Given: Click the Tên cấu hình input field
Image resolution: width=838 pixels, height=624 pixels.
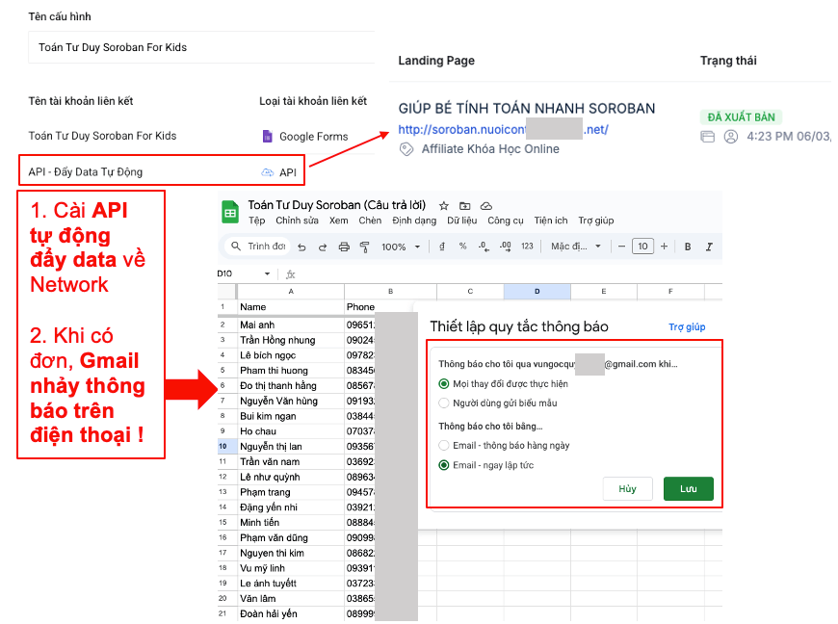Looking at the screenshot, I should tap(202, 47).
